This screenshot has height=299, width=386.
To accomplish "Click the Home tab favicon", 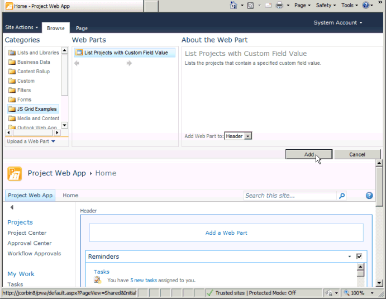I will pyautogui.click(x=9, y=6).
